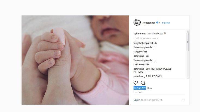Click the comments scrollbar thumb
This screenshot has height=112, width=200.
click(x=188, y=42)
